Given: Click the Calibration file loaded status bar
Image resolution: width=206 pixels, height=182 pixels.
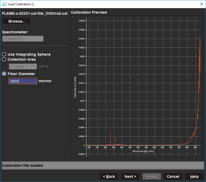Looking at the screenshot, I should pos(103,165).
